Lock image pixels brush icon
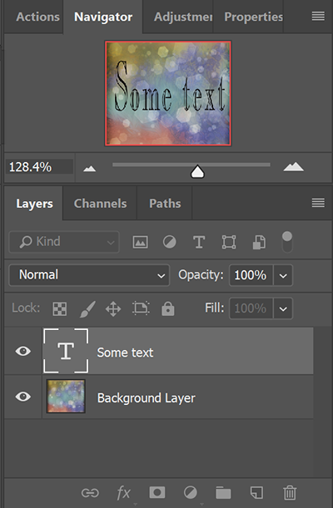Screen dimensions: 333x508 point(87,308)
